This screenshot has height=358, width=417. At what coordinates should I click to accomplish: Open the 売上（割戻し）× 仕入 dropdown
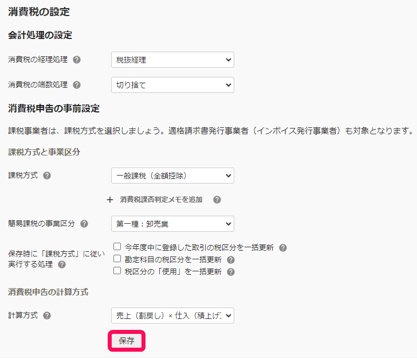click(x=172, y=316)
